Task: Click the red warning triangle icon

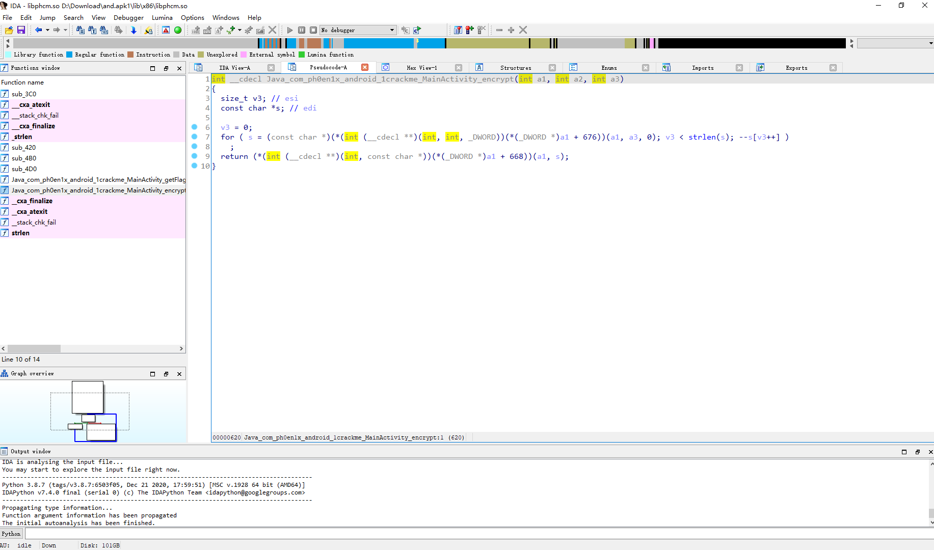Action: [x=166, y=30]
